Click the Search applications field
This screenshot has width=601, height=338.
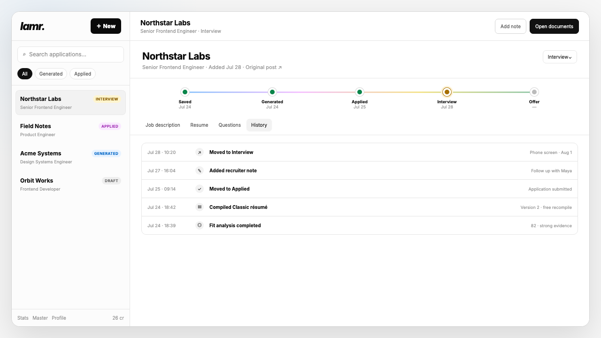click(70, 54)
